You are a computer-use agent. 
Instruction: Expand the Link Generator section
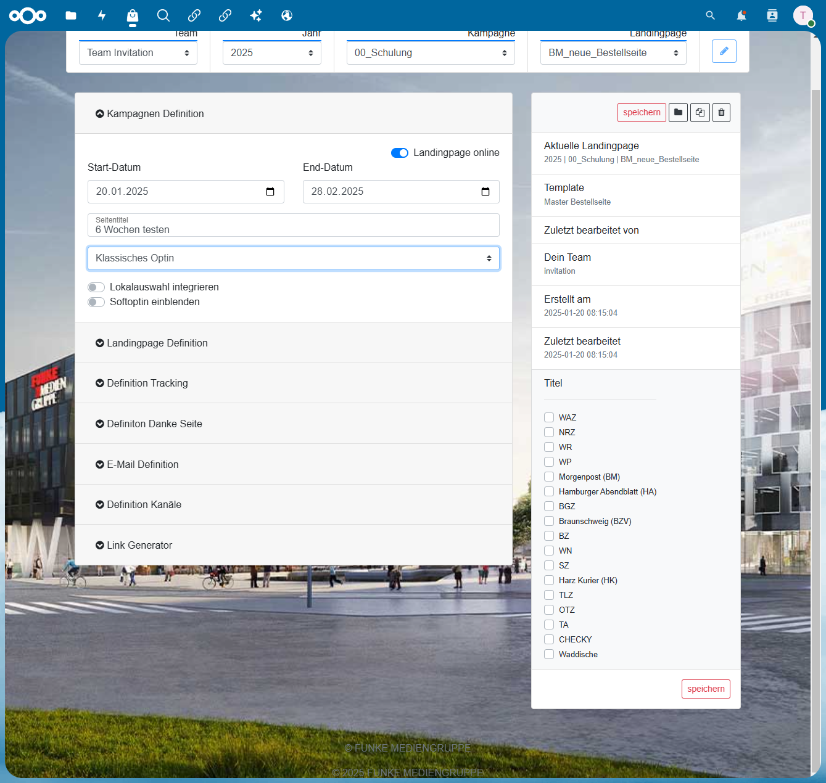(x=294, y=545)
